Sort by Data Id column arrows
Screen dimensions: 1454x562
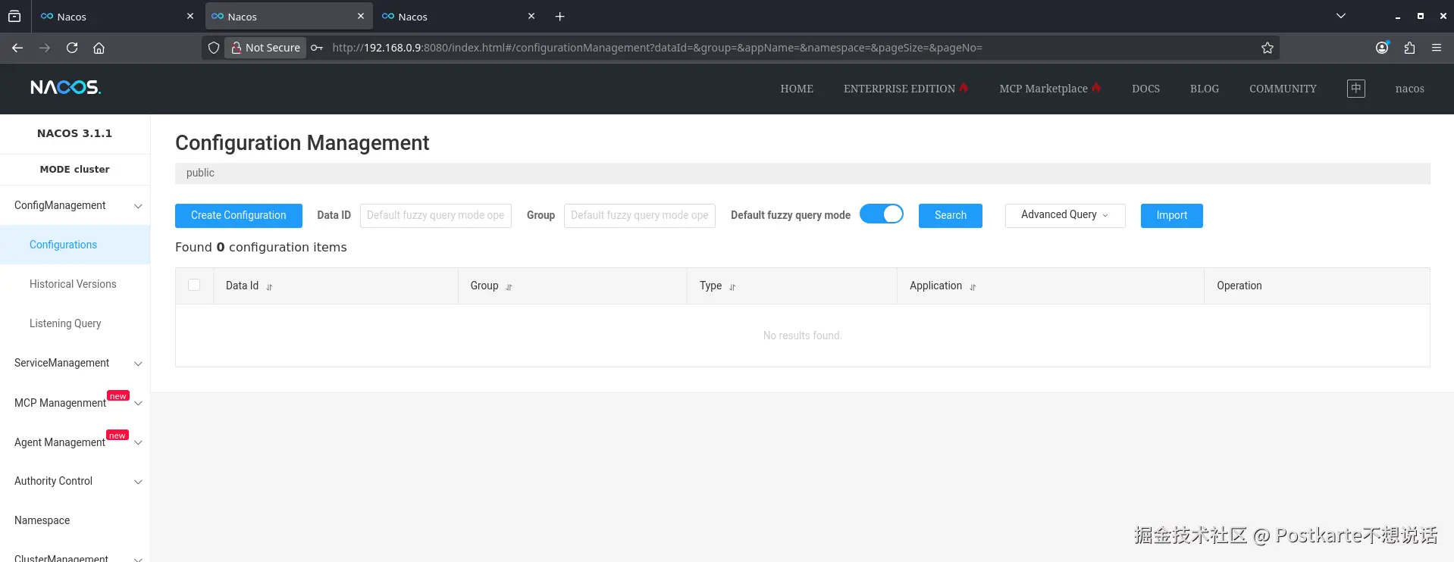[x=269, y=287]
